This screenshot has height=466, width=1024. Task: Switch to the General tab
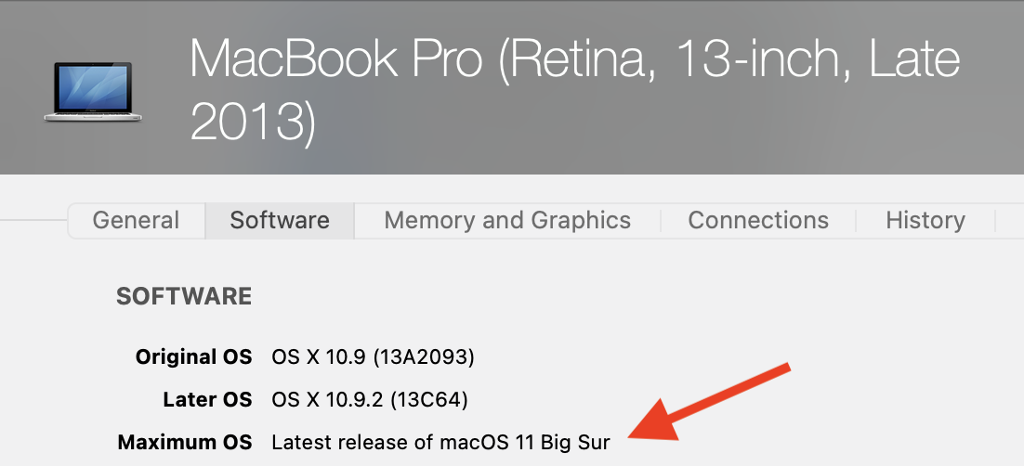click(136, 220)
